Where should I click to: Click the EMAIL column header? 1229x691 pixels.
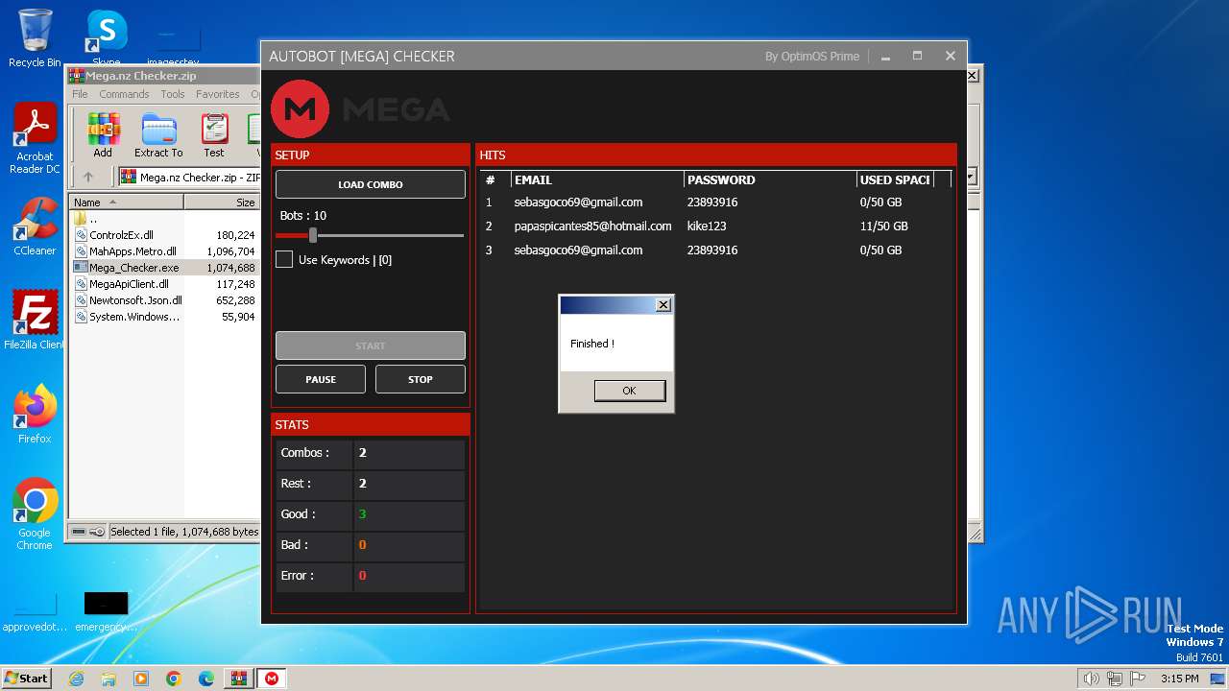coord(596,179)
